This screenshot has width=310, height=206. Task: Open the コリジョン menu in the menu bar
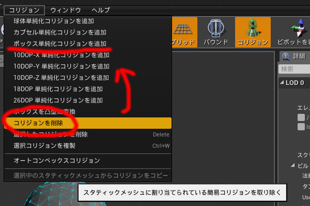(24, 10)
